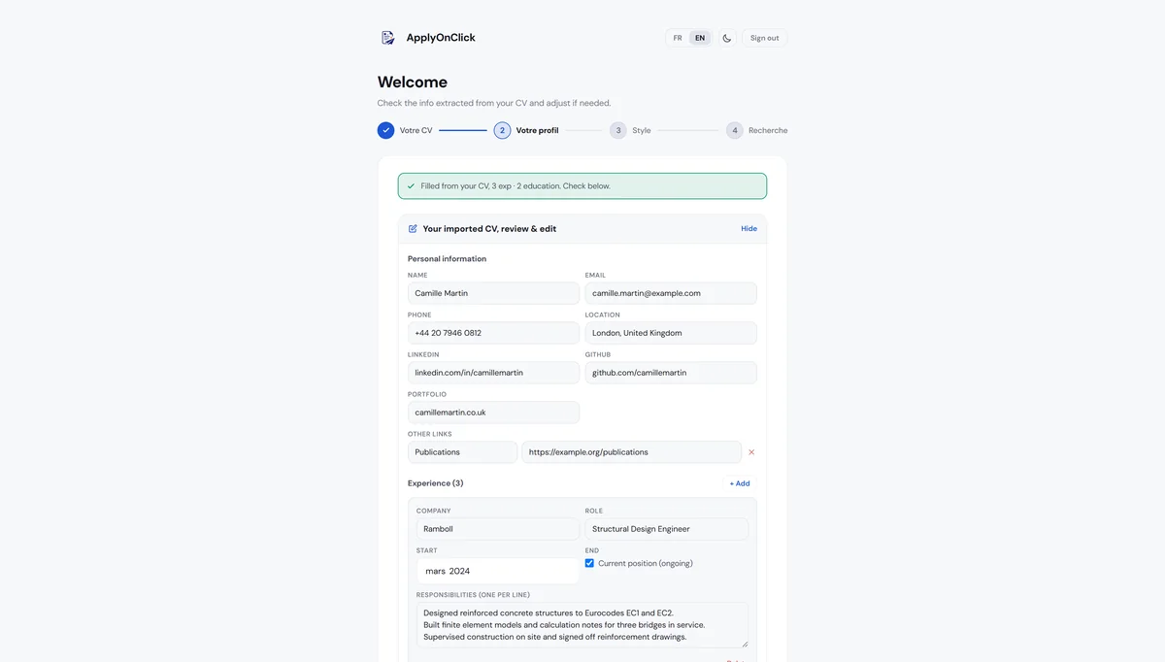Switch language to EN
This screenshot has width=1165, height=662.
(700, 38)
